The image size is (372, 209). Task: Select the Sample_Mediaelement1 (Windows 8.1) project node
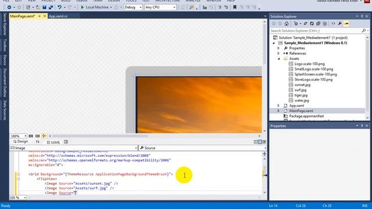click(316, 43)
